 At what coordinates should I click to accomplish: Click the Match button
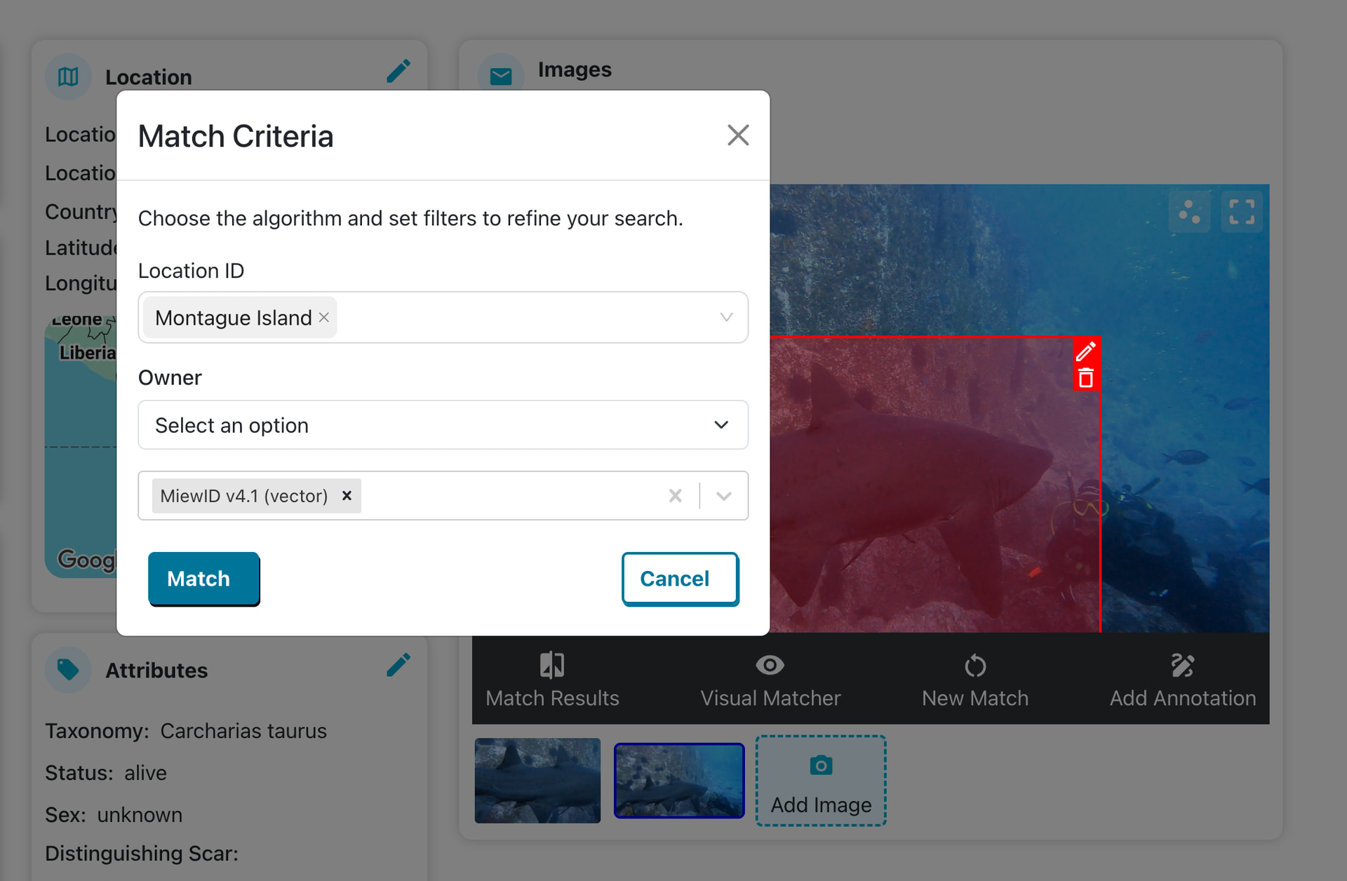(x=203, y=579)
